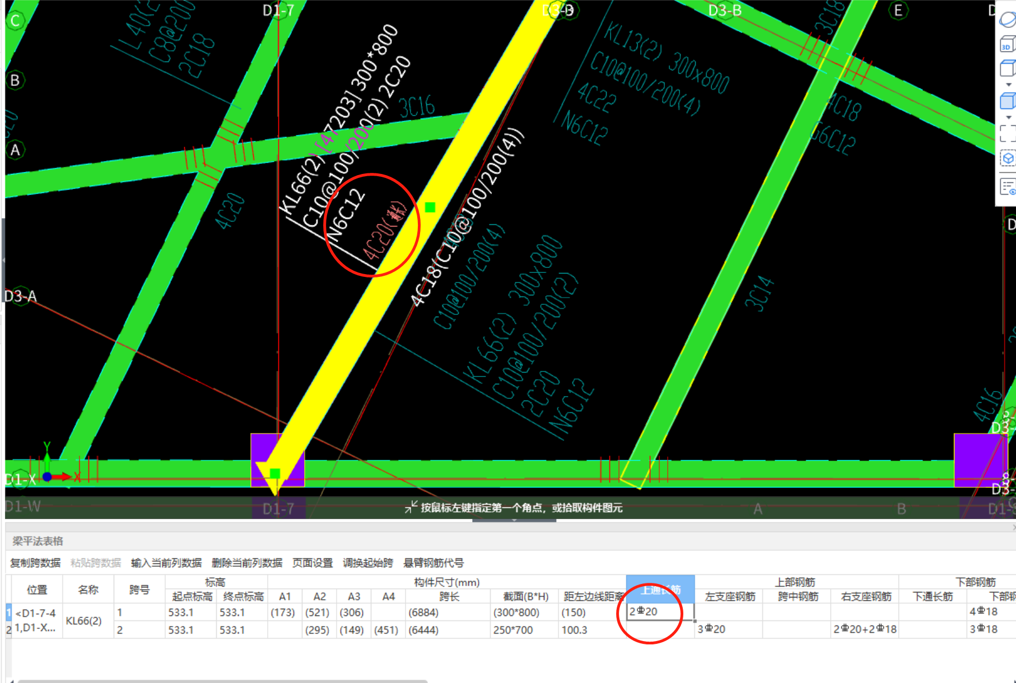Select cell 3⌀20 in left support column
Image resolution: width=1016 pixels, height=683 pixels.
(729, 629)
